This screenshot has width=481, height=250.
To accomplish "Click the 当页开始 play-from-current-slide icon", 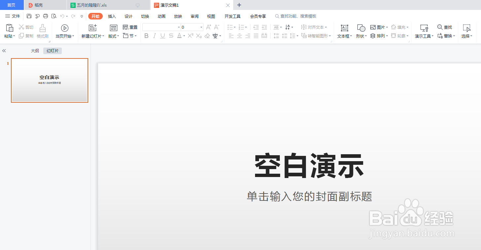I will pos(65,28).
